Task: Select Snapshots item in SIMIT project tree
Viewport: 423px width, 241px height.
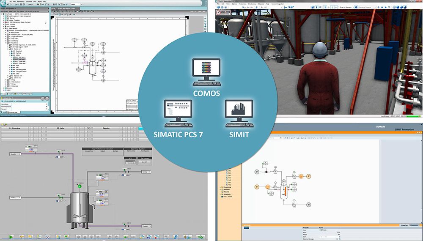Action: (x=227, y=194)
